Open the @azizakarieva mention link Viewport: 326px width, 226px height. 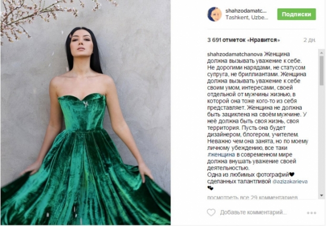(x=290, y=181)
